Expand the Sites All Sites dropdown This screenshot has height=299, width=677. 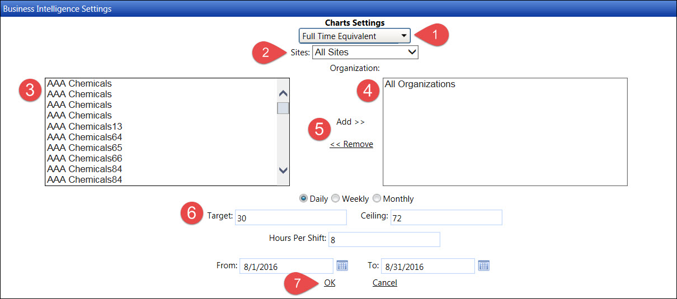pyautogui.click(x=365, y=52)
